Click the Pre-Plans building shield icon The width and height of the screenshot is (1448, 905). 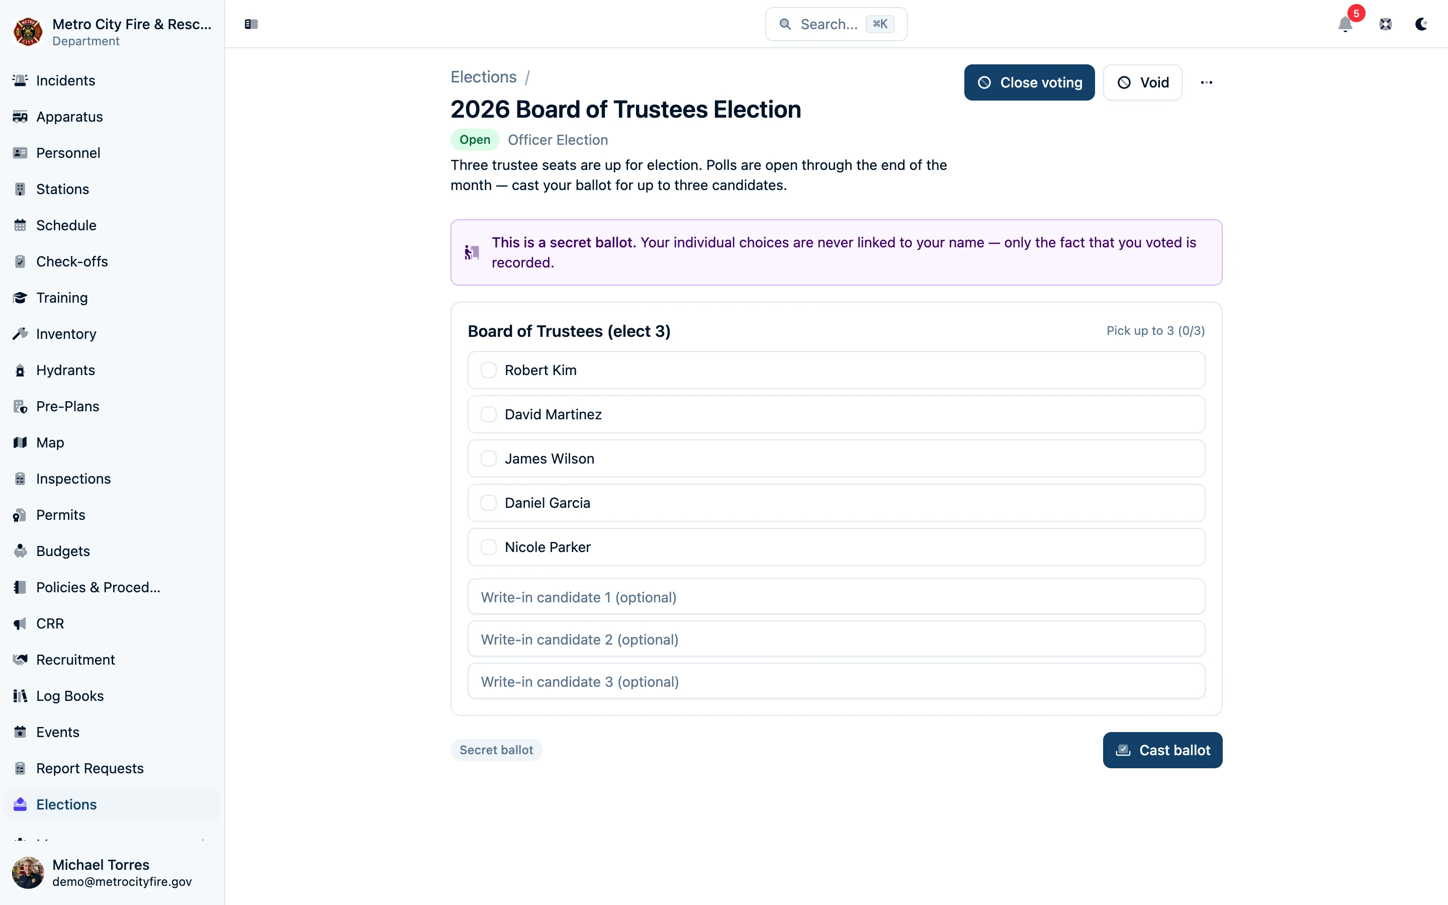click(20, 406)
